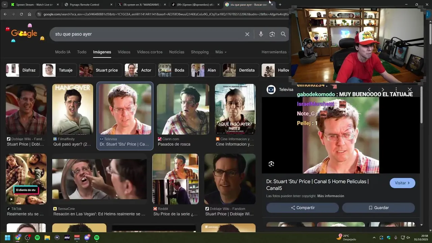Expand the Más search filter menu

pos(221,52)
